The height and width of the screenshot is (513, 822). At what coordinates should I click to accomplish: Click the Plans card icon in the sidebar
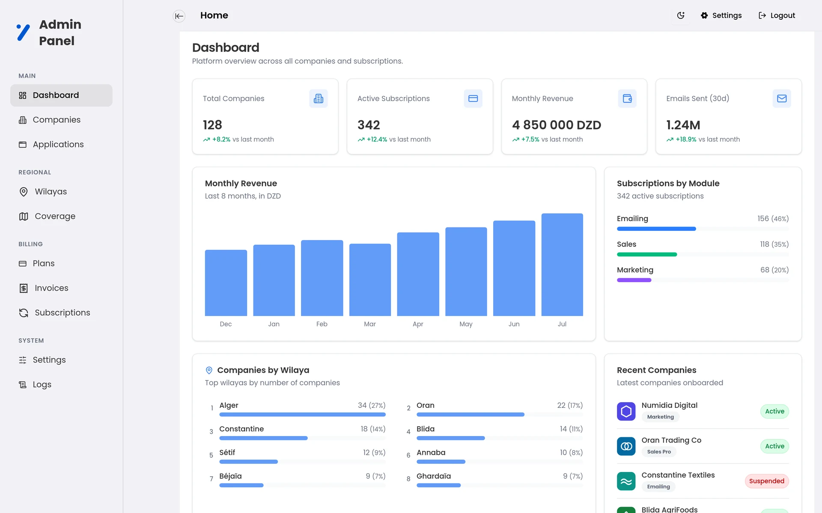pos(23,264)
